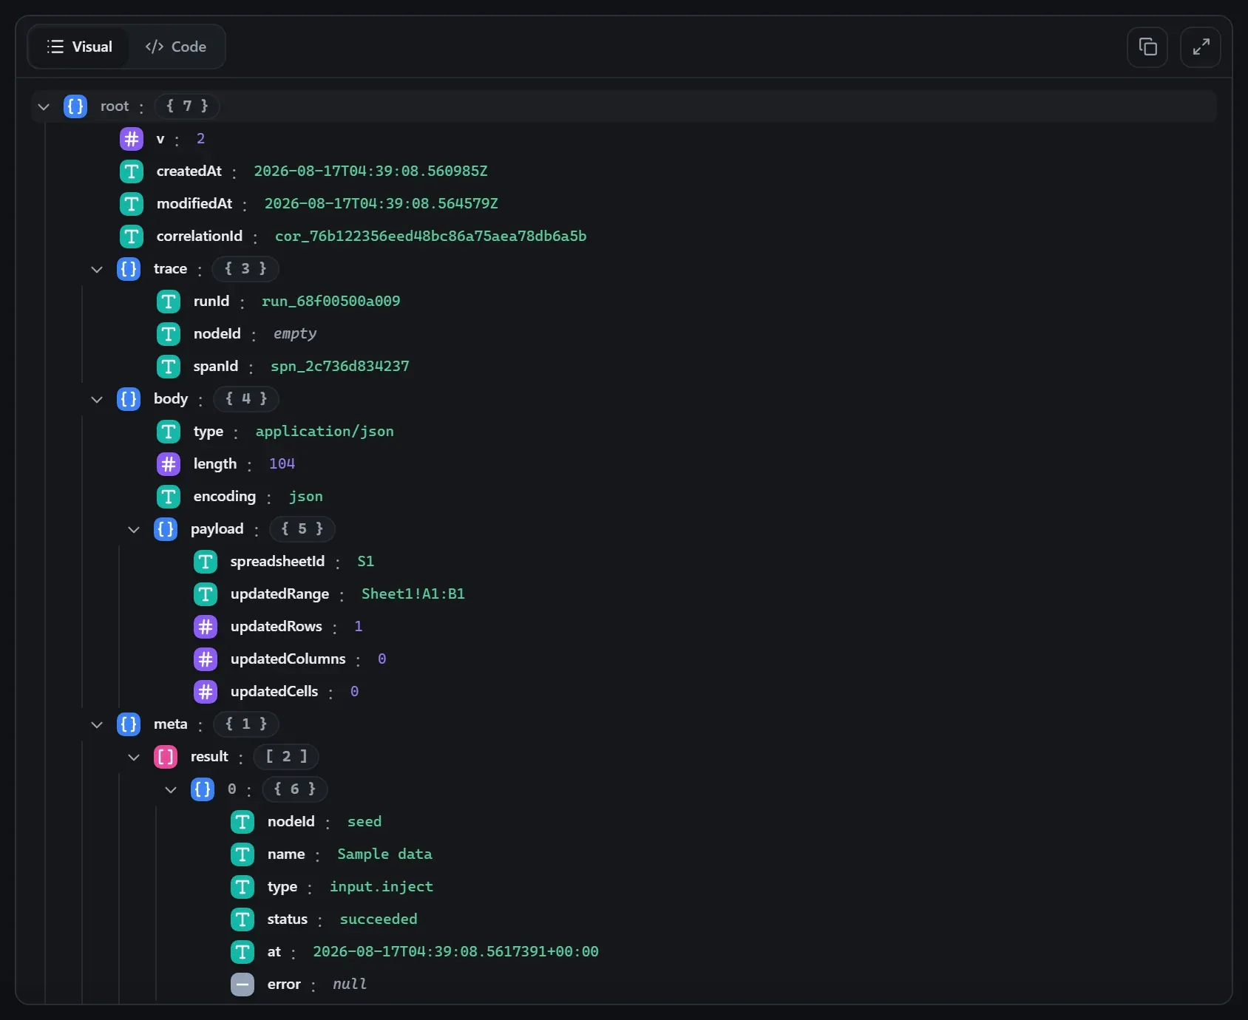Image resolution: width=1248 pixels, height=1020 pixels.
Task: Select the createdAt timestamp value
Action: click(371, 171)
